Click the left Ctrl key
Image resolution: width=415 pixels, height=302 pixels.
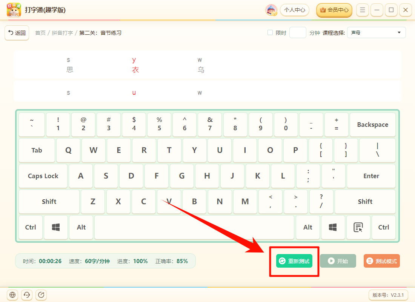click(31, 227)
